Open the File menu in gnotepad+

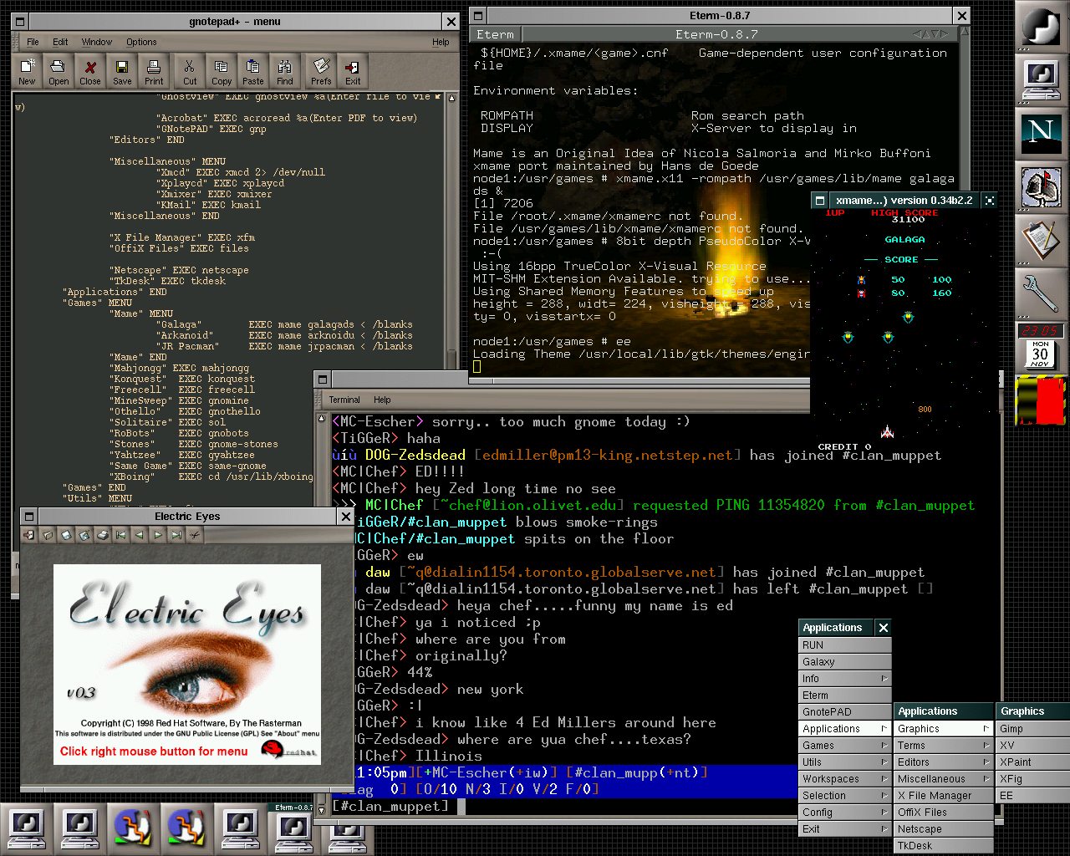point(33,42)
